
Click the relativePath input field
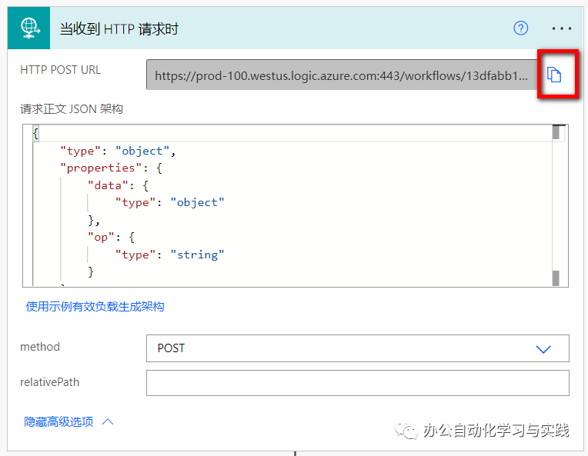pyautogui.click(x=357, y=383)
